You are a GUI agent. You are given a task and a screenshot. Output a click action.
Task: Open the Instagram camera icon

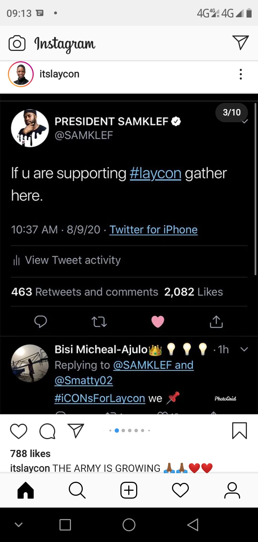click(17, 43)
